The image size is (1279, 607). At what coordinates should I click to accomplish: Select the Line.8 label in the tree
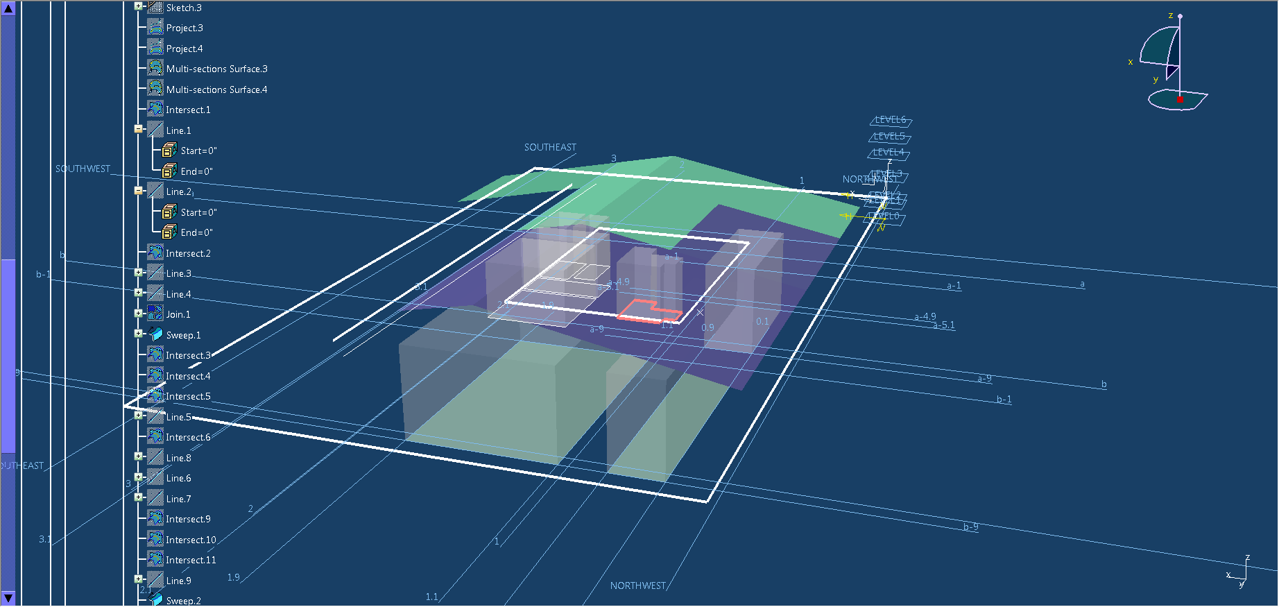click(x=178, y=458)
